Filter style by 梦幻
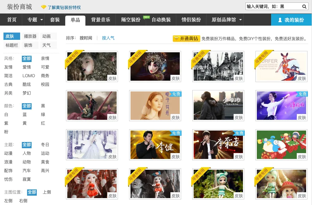Screen dimensions: 312x205 click(x=27, y=93)
